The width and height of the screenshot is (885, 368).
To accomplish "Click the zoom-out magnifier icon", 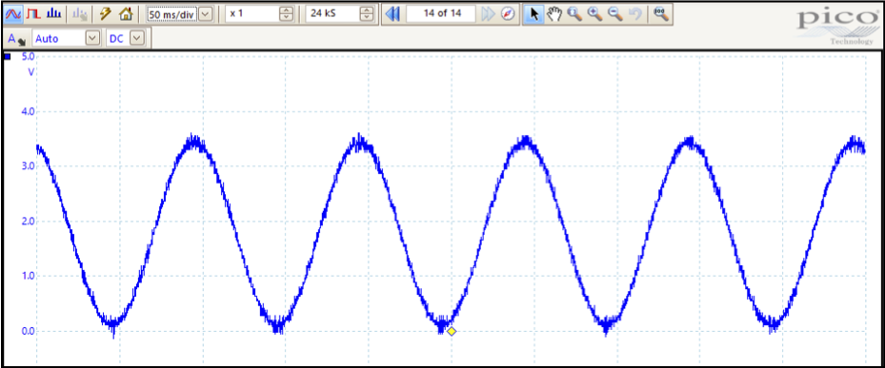I will [x=615, y=13].
